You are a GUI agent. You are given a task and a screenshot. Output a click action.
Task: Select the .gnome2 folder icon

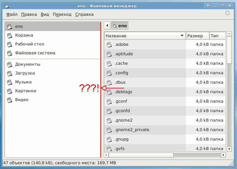(109, 121)
